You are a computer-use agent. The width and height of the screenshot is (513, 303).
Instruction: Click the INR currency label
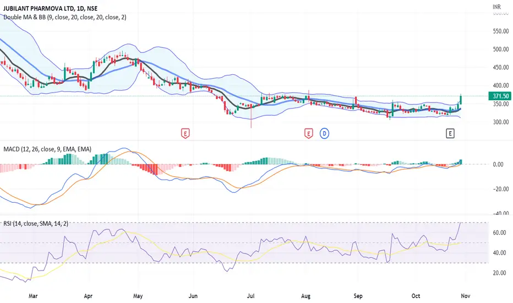point(496,7)
